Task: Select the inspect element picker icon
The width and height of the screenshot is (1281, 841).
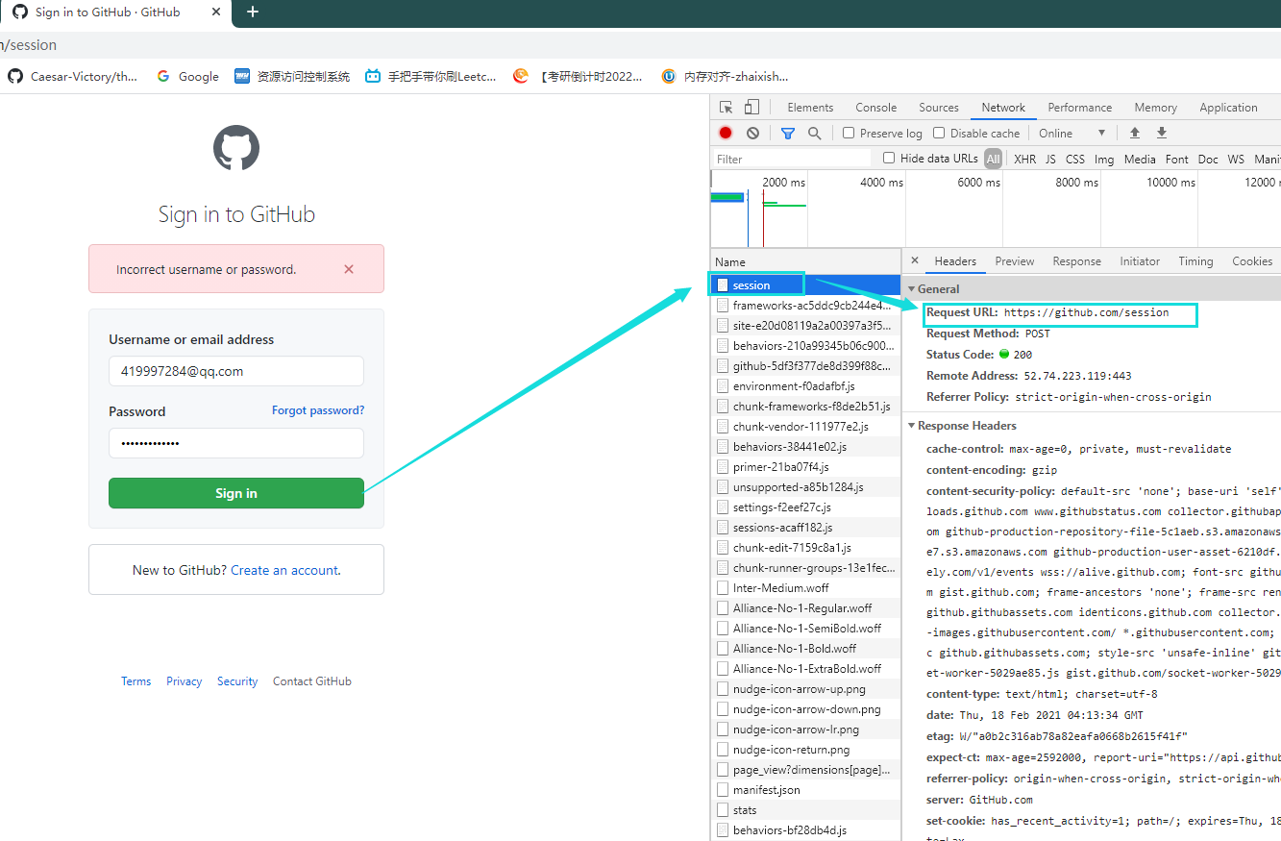Action: pyautogui.click(x=727, y=108)
